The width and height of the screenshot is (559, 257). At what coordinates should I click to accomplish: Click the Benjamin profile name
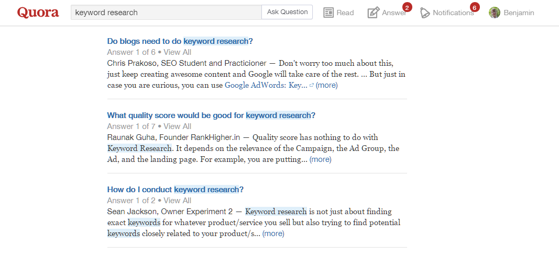(519, 13)
